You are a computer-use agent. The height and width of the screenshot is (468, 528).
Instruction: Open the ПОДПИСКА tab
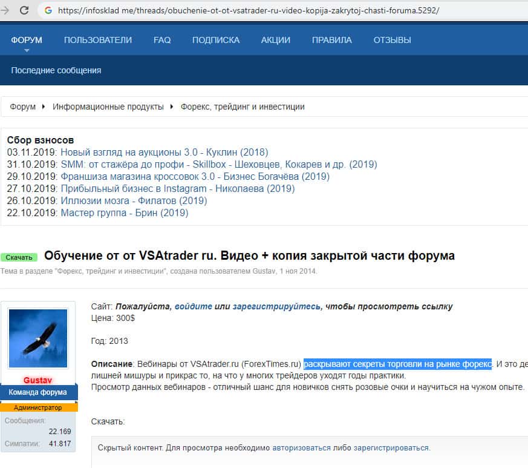[x=216, y=40]
